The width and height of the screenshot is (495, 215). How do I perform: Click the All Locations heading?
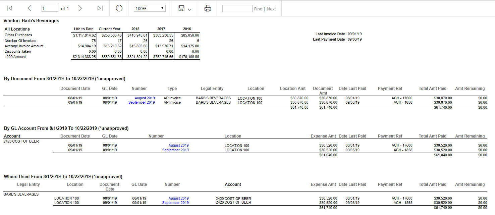tap(17, 29)
